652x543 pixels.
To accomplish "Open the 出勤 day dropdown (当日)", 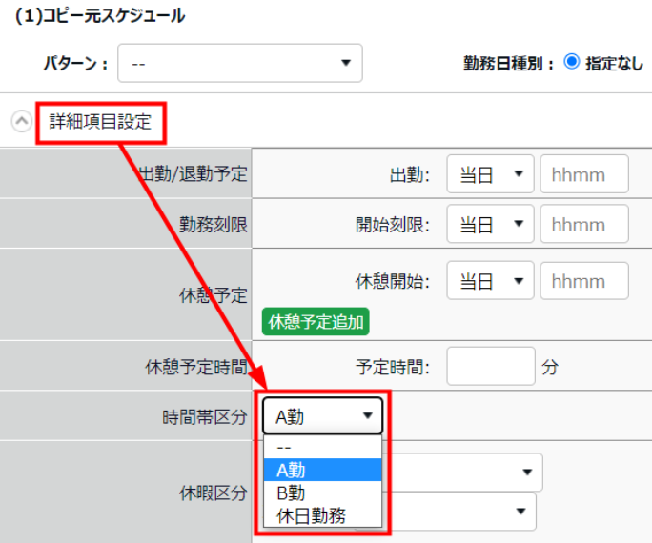I will 490,175.
